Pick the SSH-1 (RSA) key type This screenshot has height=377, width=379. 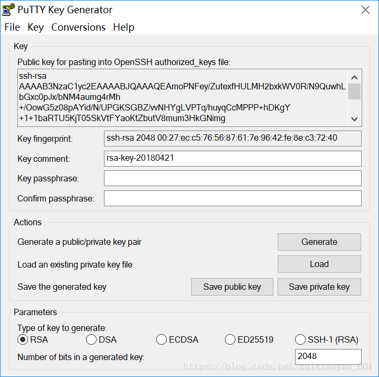coord(300,339)
